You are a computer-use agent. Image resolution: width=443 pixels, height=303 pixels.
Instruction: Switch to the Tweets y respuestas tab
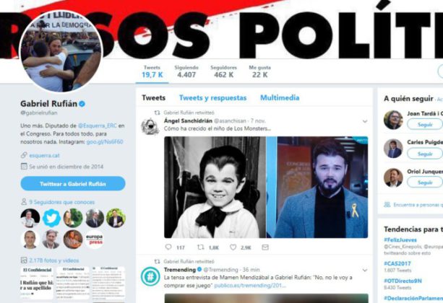click(212, 98)
